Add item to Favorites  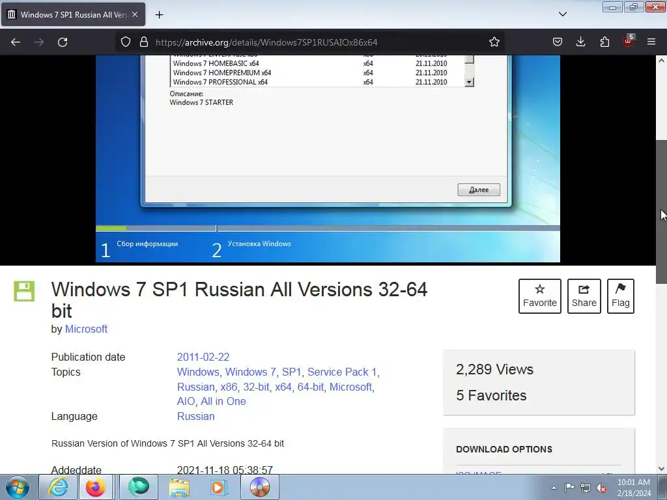[540, 296]
